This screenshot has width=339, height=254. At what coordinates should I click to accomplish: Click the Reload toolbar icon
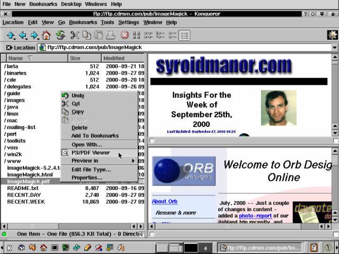click(60, 35)
